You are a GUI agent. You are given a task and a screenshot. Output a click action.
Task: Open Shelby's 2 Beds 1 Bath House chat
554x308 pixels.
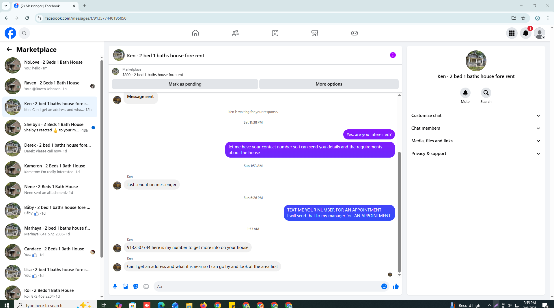pos(50,127)
